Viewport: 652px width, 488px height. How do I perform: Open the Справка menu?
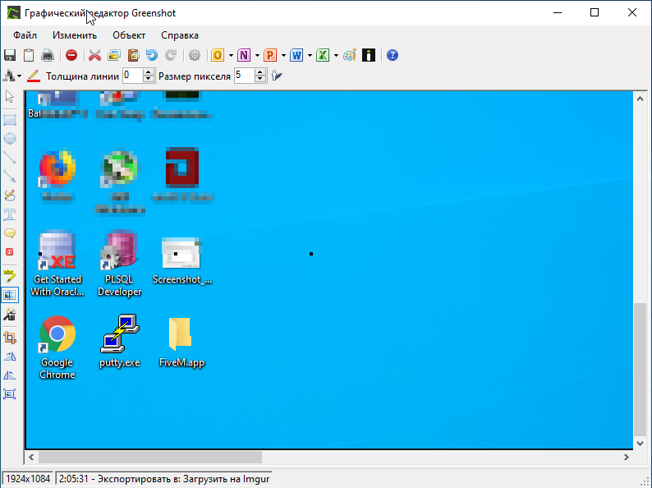point(180,35)
